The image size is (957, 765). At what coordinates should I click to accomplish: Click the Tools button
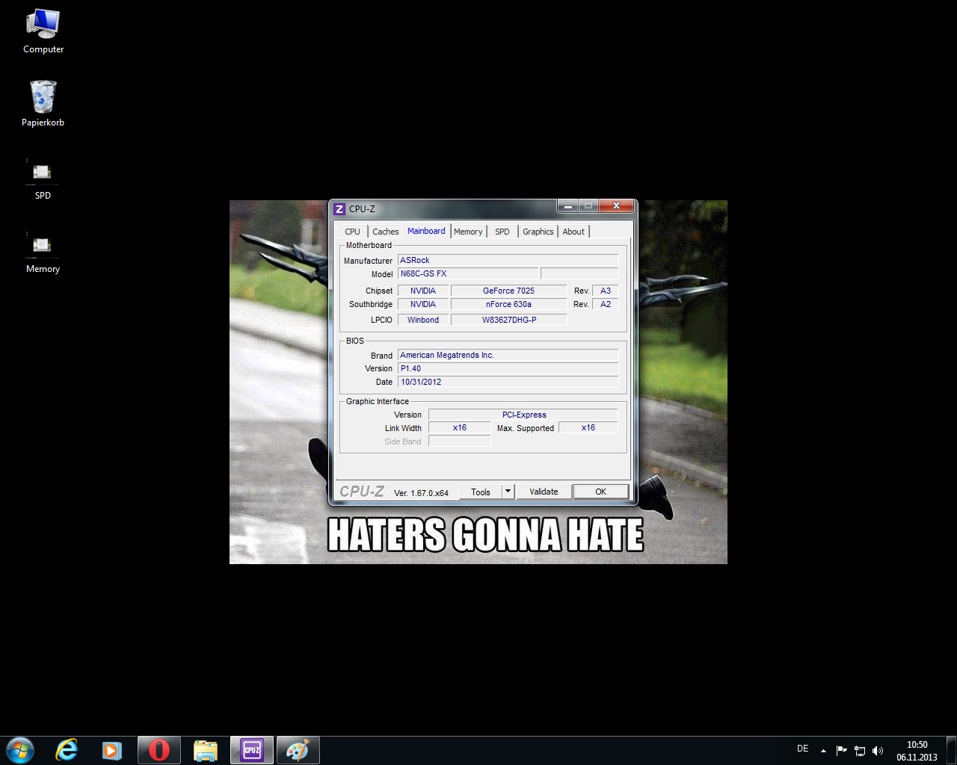click(x=481, y=492)
